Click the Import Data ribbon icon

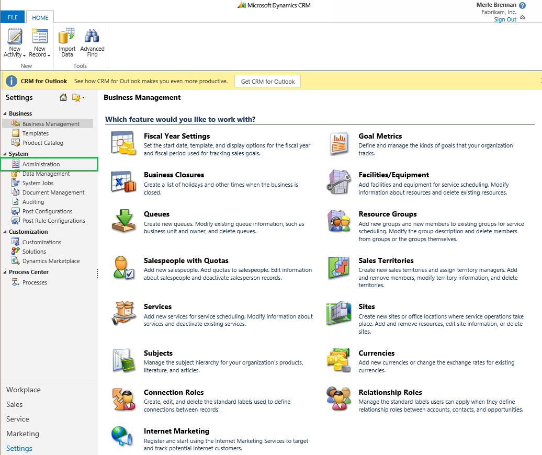(x=67, y=36)
